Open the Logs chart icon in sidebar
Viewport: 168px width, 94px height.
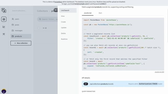click(4, 27)
